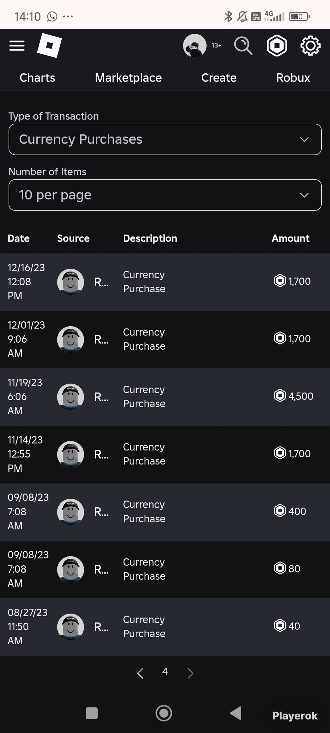Go to next page with right chevron
The height and width of the screenshot is (733, 330).
(190, 673)
